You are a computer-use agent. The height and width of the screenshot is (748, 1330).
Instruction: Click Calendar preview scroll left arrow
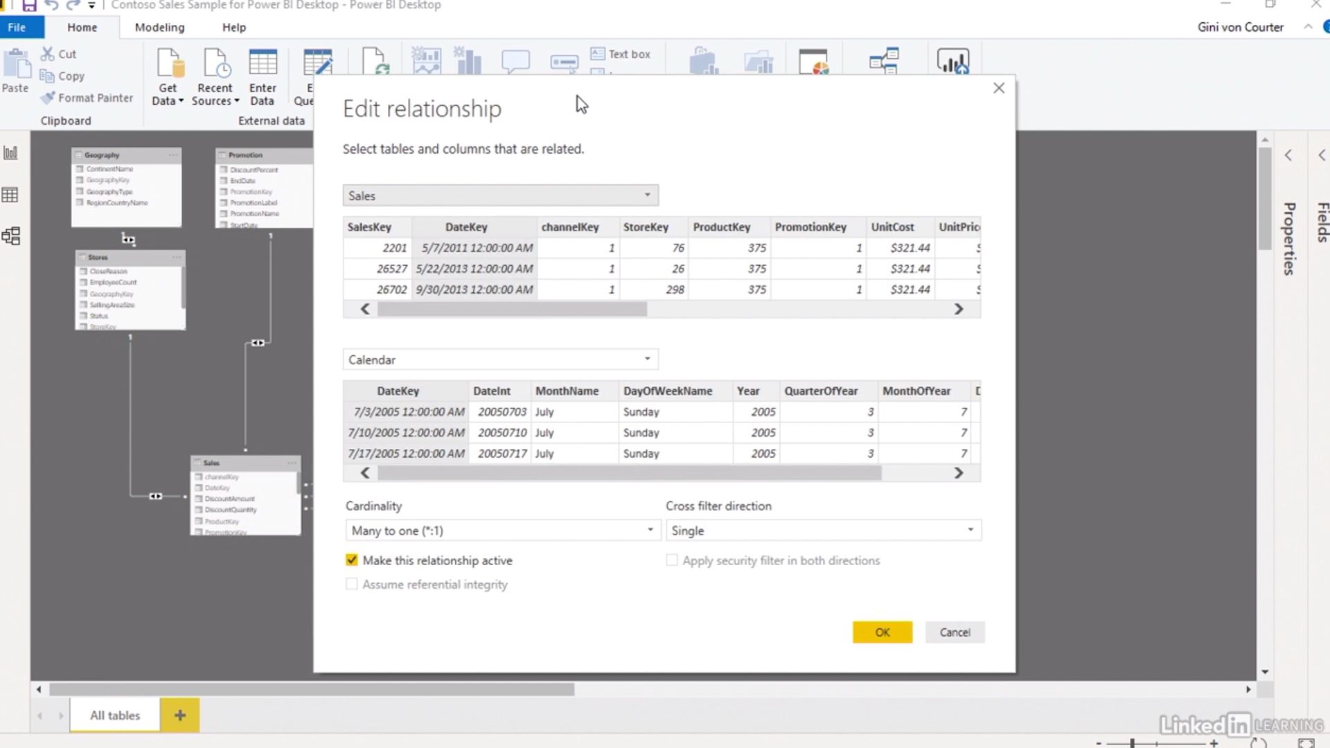tap(365, 473)
